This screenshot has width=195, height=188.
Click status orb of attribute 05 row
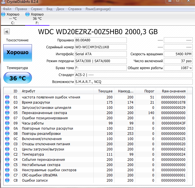(7, 113)
